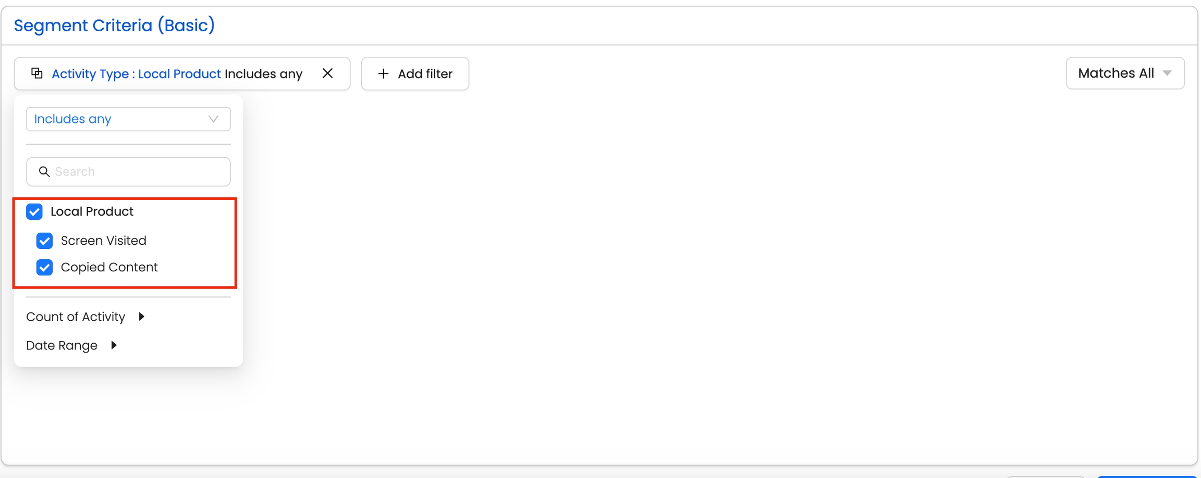1201x478 pixels.
Task: Select the Count of Activity menu label
Action: pyautogui.click(x=76, y=317)
